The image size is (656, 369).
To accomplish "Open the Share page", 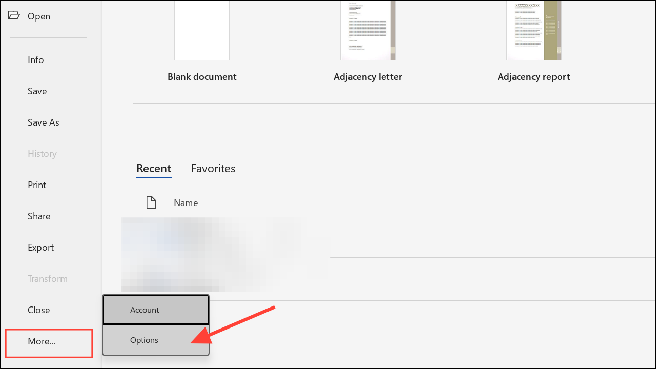I will pos(39,216).
